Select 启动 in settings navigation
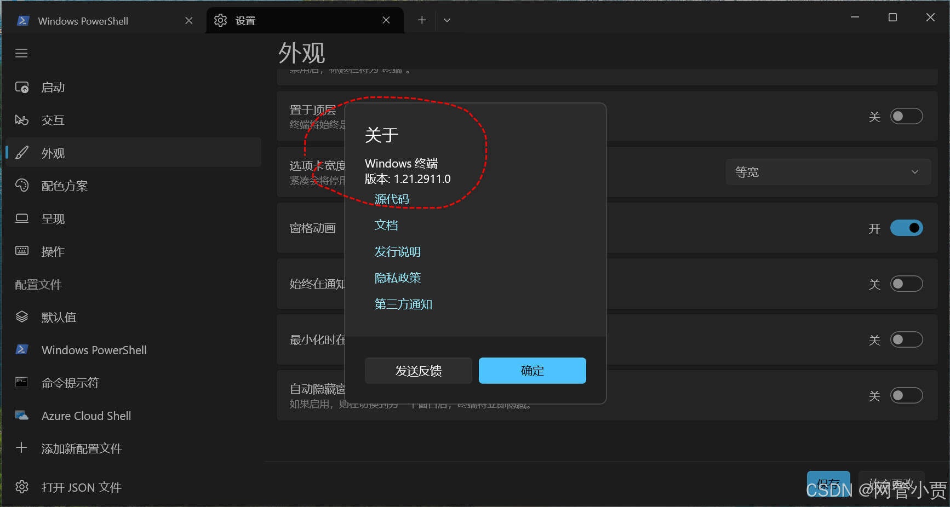This screenshot has height=507, width=950. tap(133, 88)
